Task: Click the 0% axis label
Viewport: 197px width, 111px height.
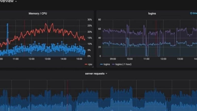Action: tap(89, 56)
